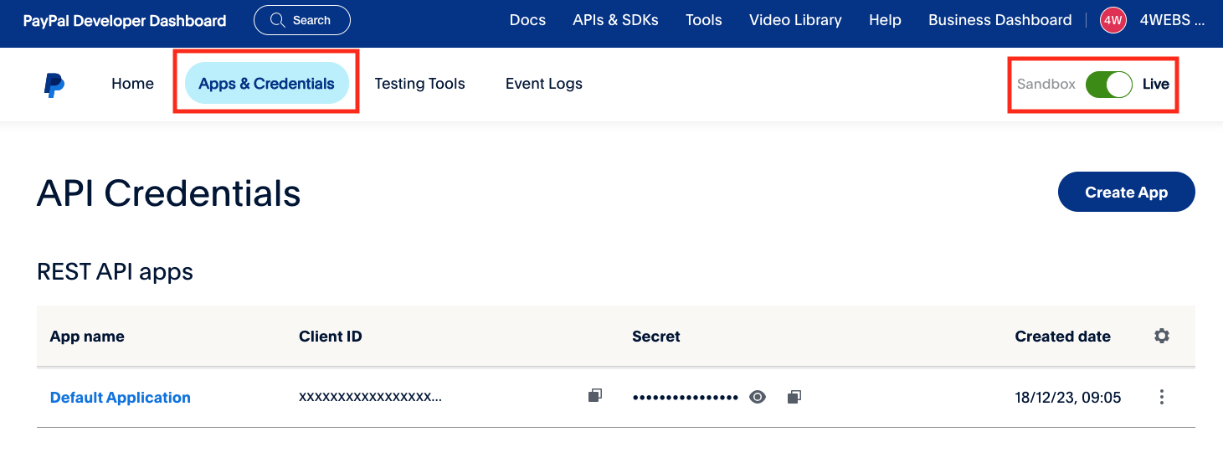Viewport: 1223px width, 463px height.
Task: Open the Apps & Credentials tab
Action: 266,83
